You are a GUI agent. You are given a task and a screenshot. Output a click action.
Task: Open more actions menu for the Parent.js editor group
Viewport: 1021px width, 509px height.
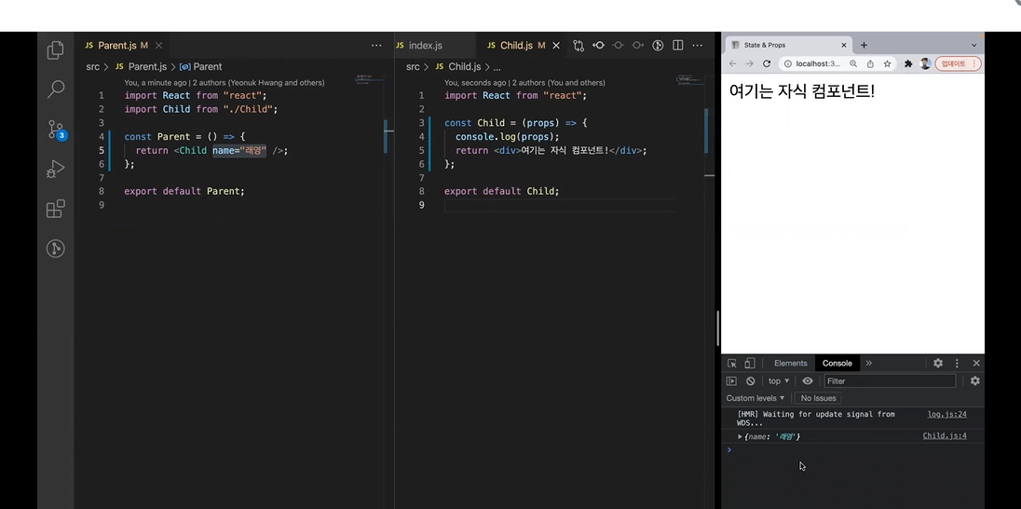[x=376, y=45]
